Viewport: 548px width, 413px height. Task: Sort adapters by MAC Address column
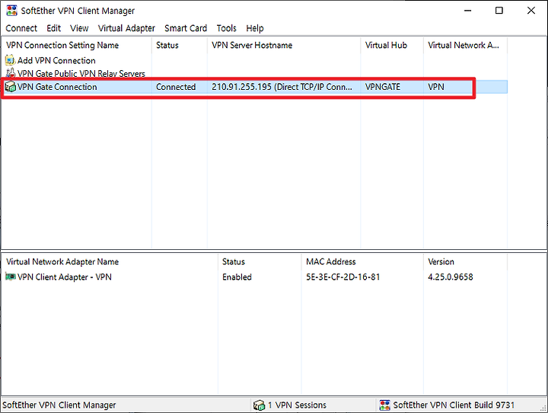click(x=362, y=261)
